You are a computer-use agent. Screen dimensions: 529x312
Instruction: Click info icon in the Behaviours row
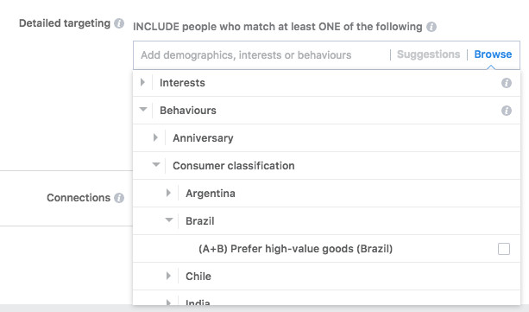point(506,111)
